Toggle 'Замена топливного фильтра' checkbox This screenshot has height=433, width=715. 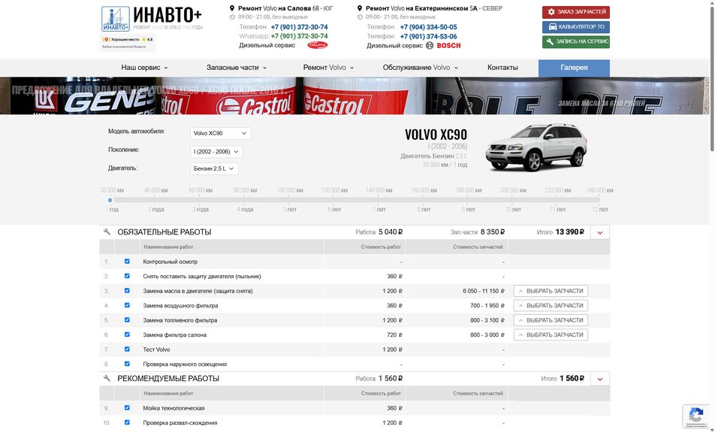point(127,319)
